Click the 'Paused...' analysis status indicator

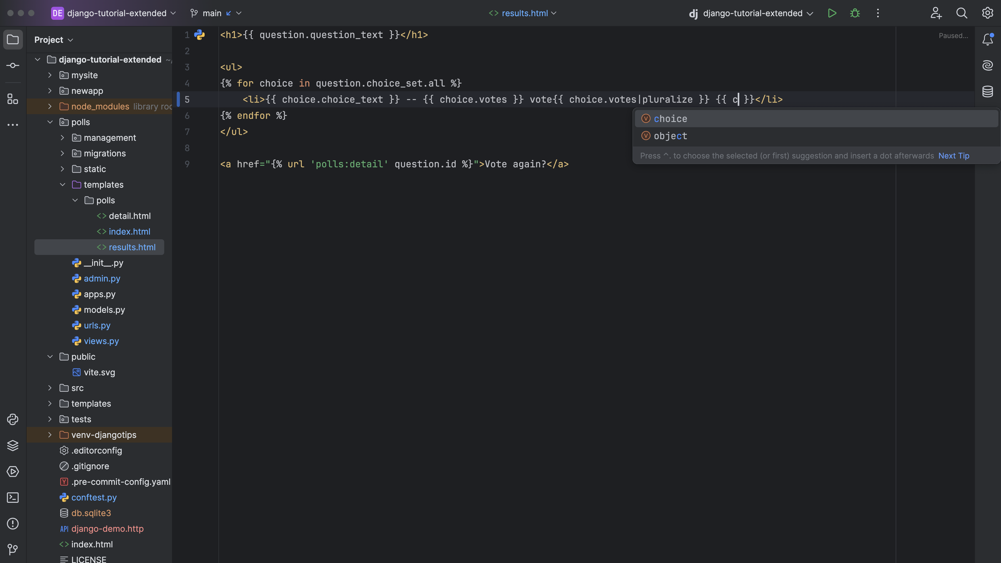coord(954,36)
